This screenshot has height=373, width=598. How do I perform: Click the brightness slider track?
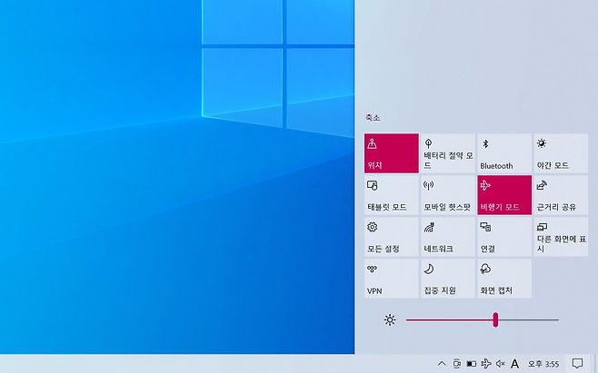click(x=527, y=319)
